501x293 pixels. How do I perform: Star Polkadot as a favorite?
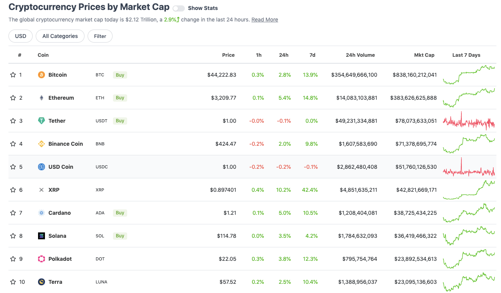(x=13, y=259)
